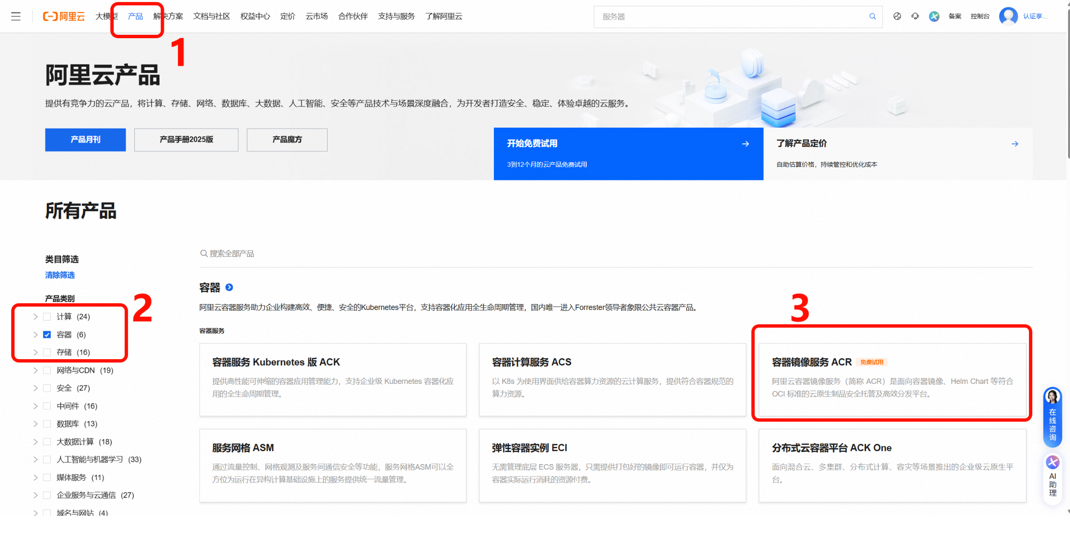Check the 数据库 (13) checkbox
1070x540 pixels.
click(x=47, y=424)
